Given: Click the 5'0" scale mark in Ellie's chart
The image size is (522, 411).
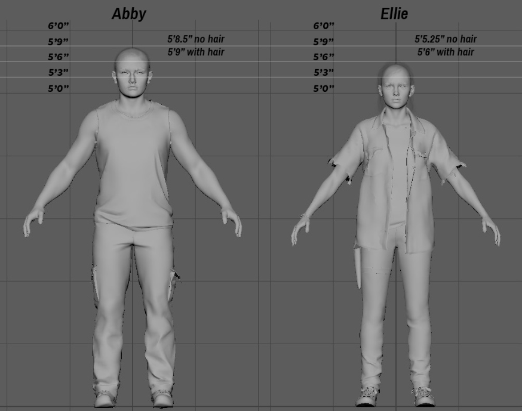Looking at the screenshot, I should (324, 88).
